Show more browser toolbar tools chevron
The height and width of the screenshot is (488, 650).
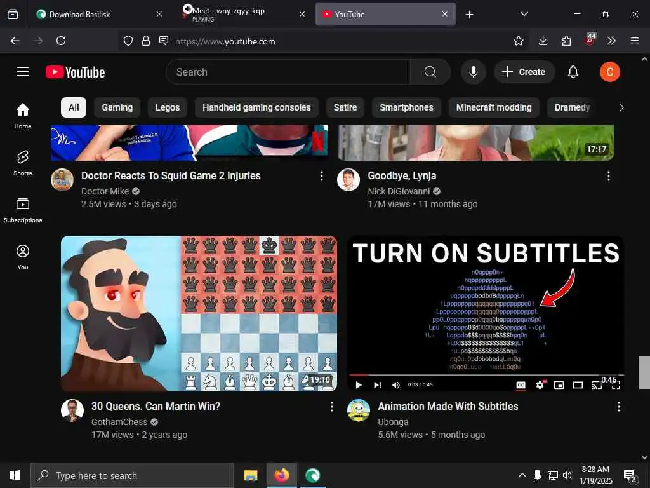coord(611,41)
